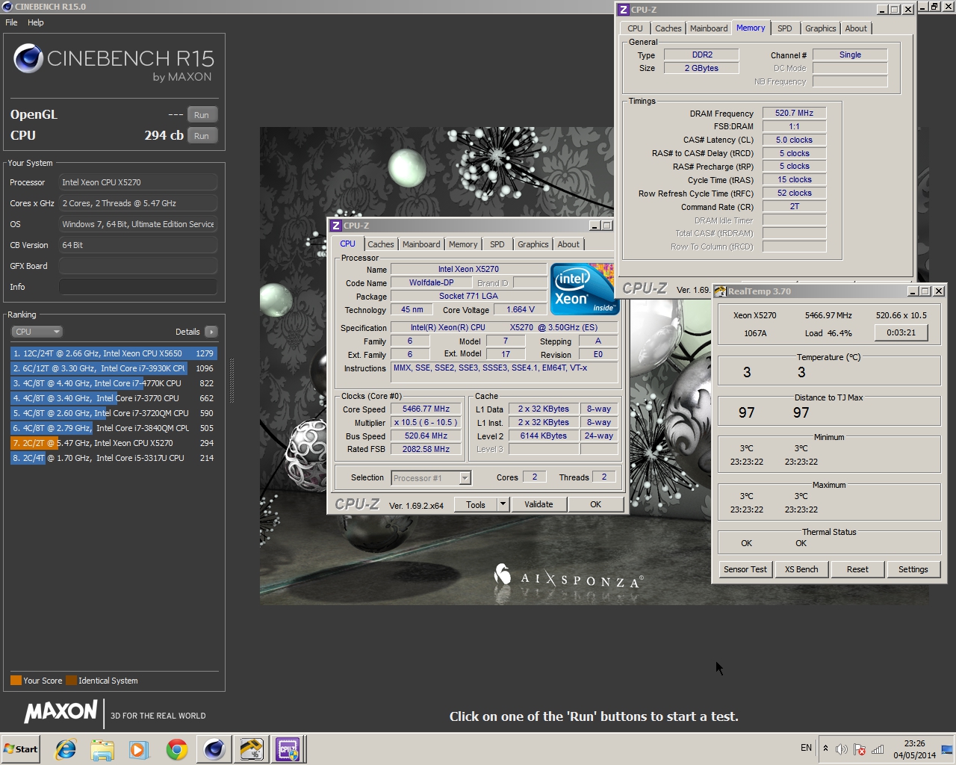Click the Validate button in CPU-Z
The width and height of the screenshot is (956, 765).
(x=538, y=505)
